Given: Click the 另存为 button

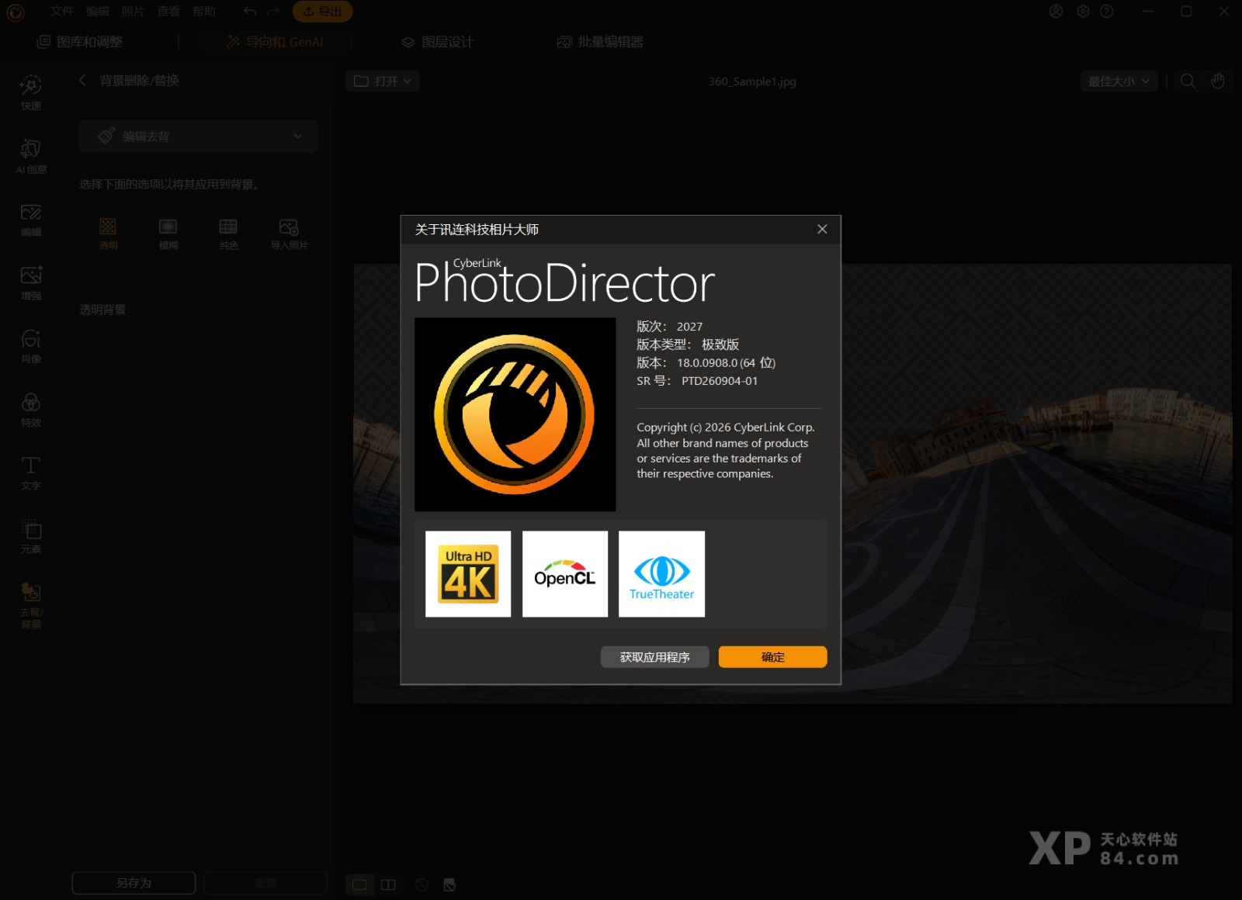Looking at the screenshot, I should (134, 883).
